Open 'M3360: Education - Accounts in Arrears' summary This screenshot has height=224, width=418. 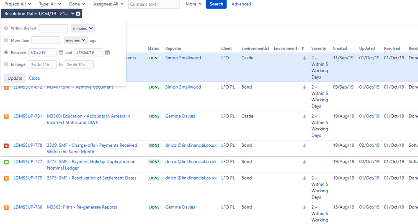pyautogui.click(x=88, y=119)
